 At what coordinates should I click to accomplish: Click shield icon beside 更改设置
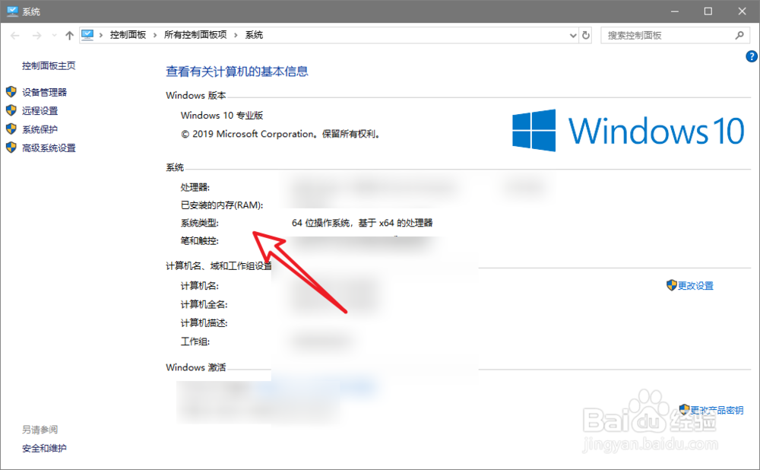pos(671,285)
